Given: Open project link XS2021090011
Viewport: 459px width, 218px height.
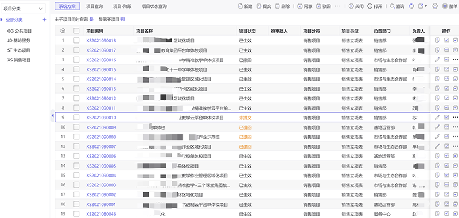Looking at the screenshot, I should coord(101,108).
